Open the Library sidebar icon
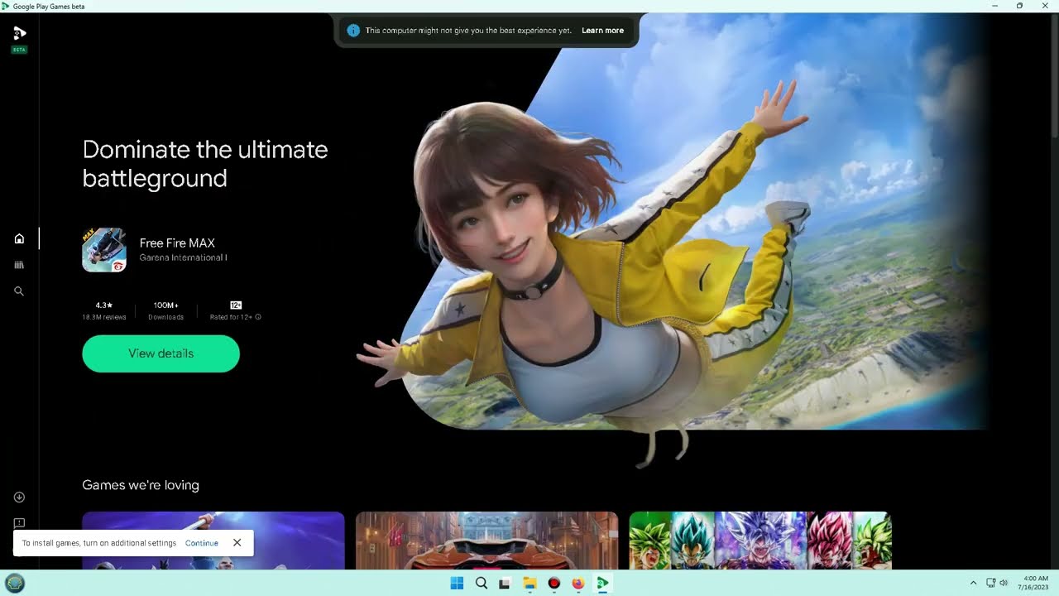This screenshot has height=596, width=1059. (x=19, y=265)
